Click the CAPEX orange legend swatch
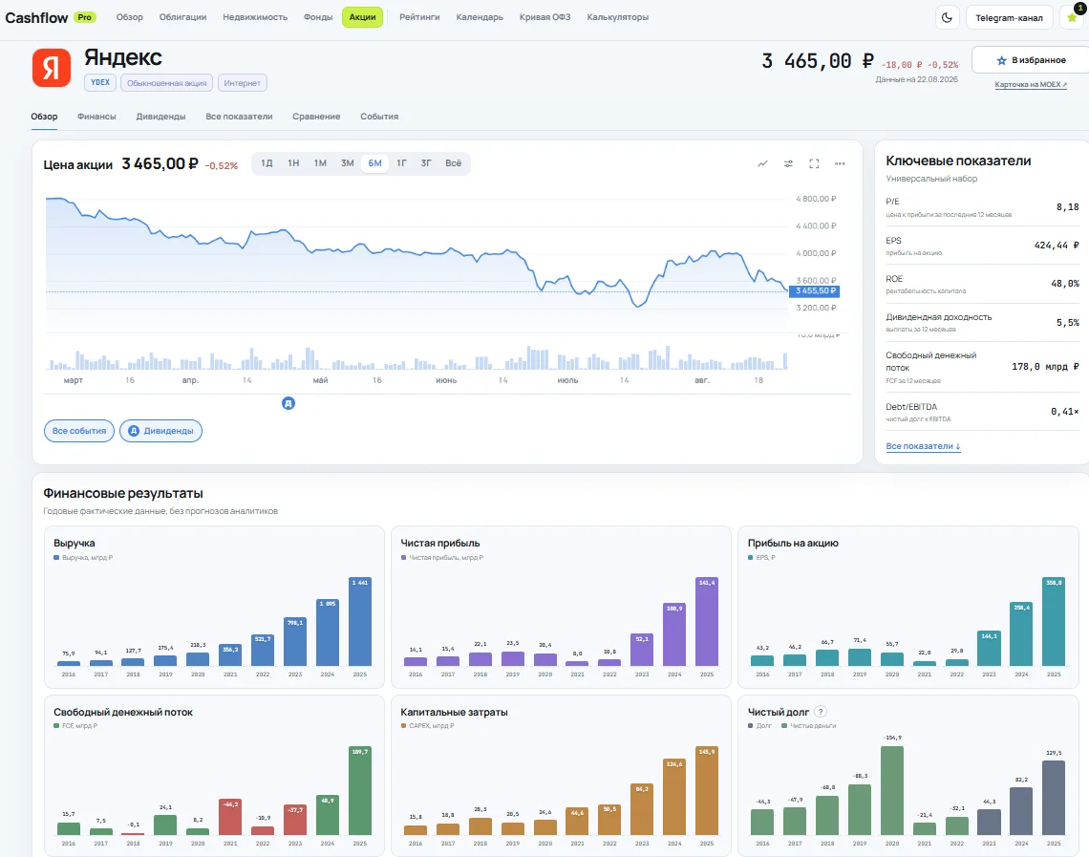1089x857 pixels. pos(403,726)
